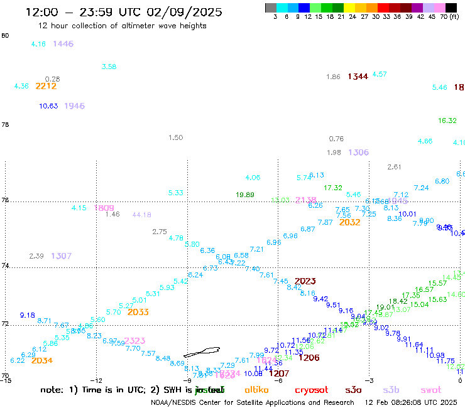This screenshot has width=465, height=408.
Task: Click the red 'cryosat' satellite legend label
Action: [312, 390]
